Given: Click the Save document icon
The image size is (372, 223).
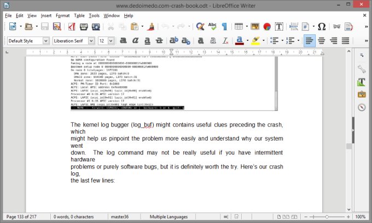Looking at the screenshot, I should [45, 27].
